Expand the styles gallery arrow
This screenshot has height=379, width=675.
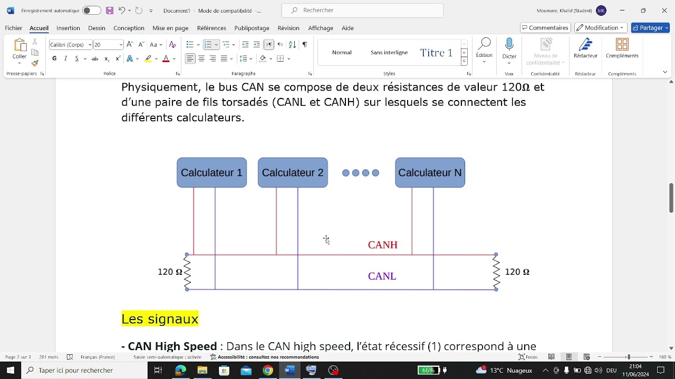pos(464,62)
